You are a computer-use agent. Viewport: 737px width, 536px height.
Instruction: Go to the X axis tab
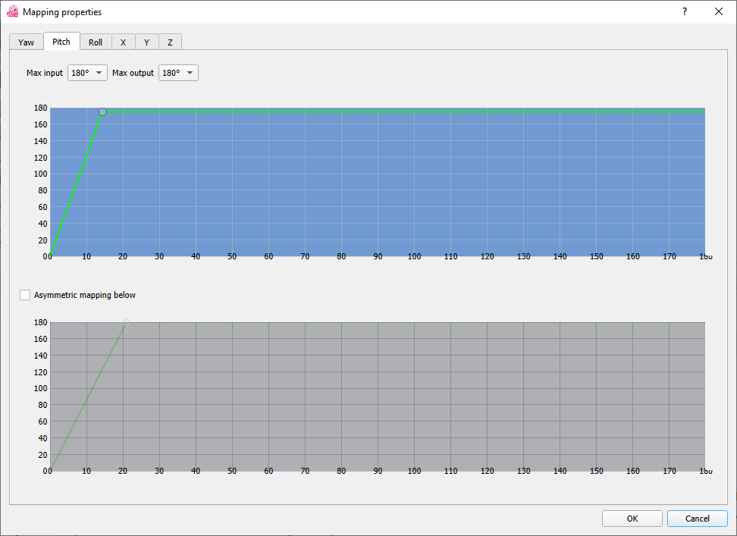123,42
